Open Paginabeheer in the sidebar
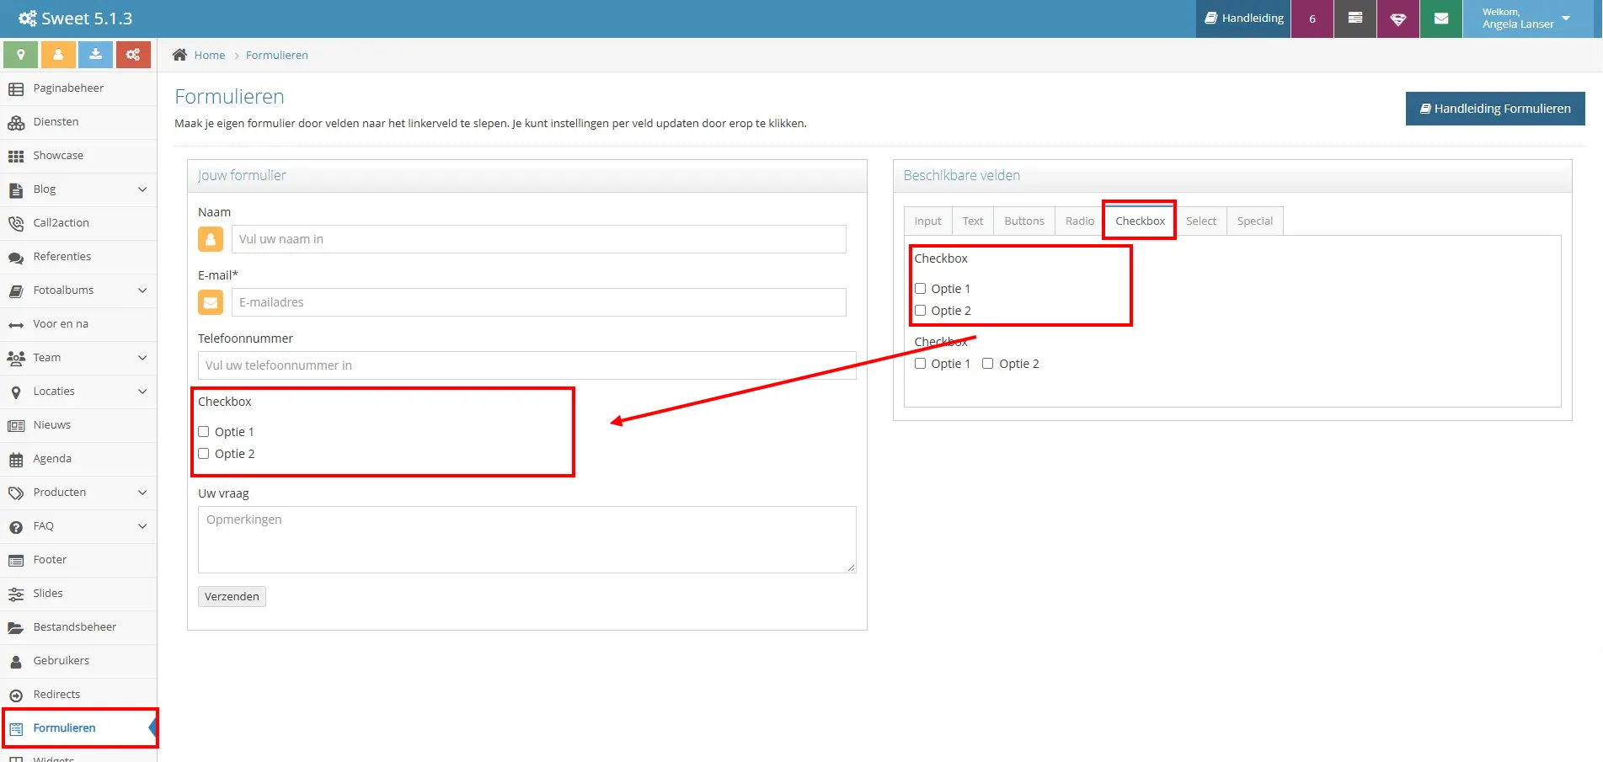The height and width of the screenshot is (762, 1603). coord(78,88)
